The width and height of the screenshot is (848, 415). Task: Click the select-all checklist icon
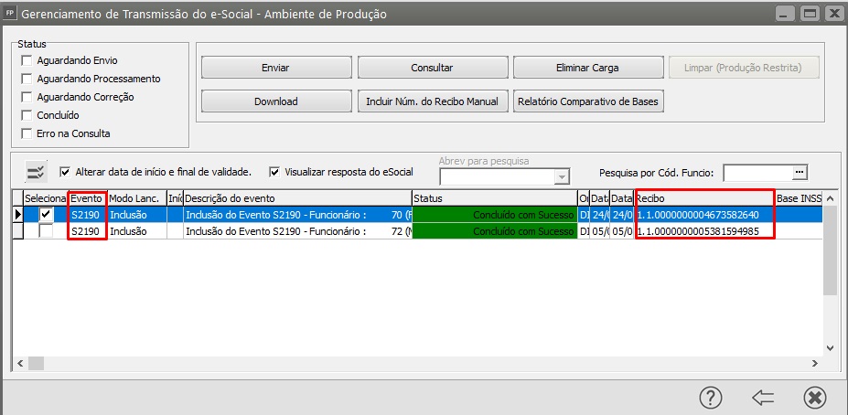[37, 173]
